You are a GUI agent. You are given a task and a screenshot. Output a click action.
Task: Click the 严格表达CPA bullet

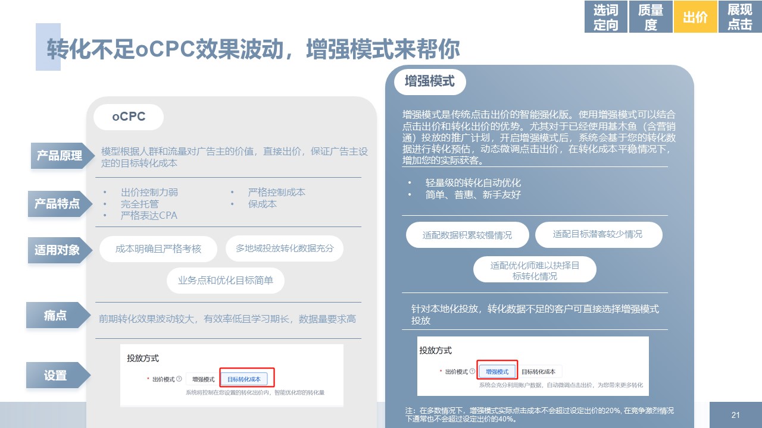[149, 215]
